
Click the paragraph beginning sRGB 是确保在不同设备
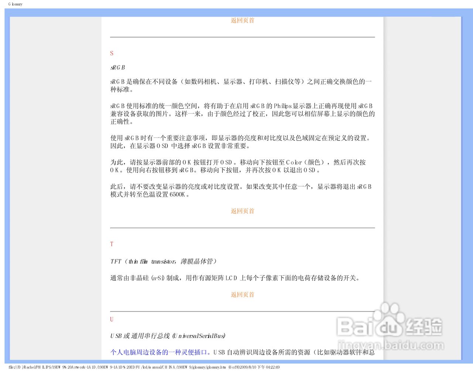(x=241, y=86)
